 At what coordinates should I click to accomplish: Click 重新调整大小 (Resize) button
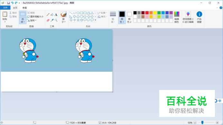coord(35,17)
